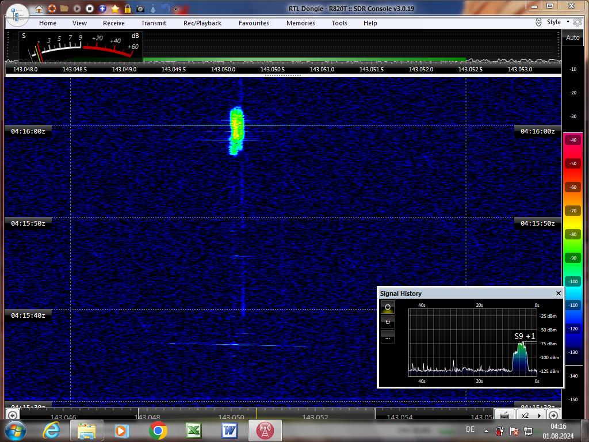Click the power plug tray icon
The height and width of the screenshot is (442, 589).
[x=500, y=431]
